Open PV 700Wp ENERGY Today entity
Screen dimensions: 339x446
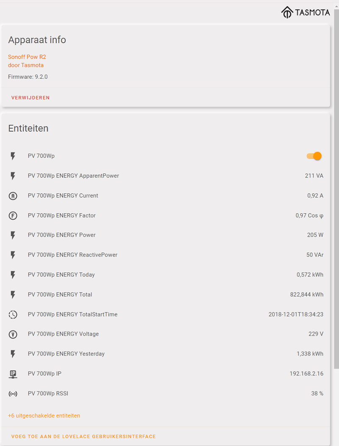point(61,275)
